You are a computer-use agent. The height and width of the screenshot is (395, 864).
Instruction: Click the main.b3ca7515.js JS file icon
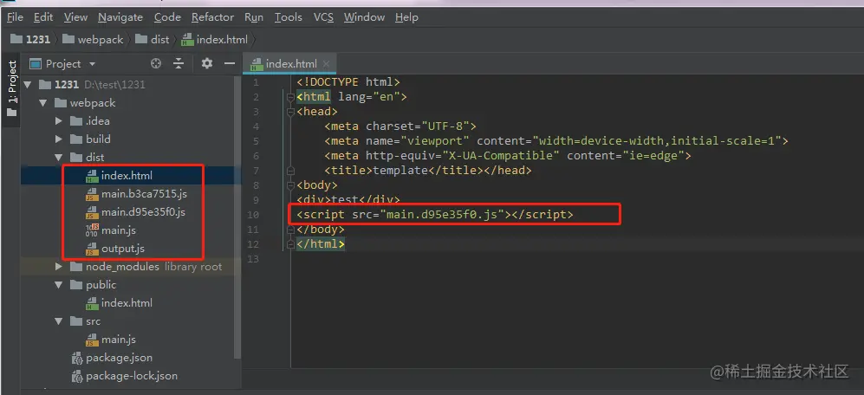92,194
